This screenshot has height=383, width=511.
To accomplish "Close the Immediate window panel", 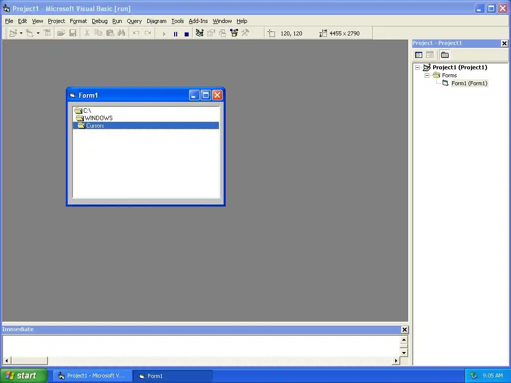I will pos(404,330).
